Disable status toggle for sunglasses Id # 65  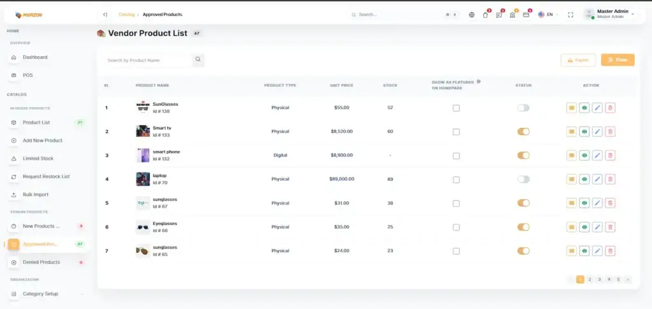tap(523, 251)
